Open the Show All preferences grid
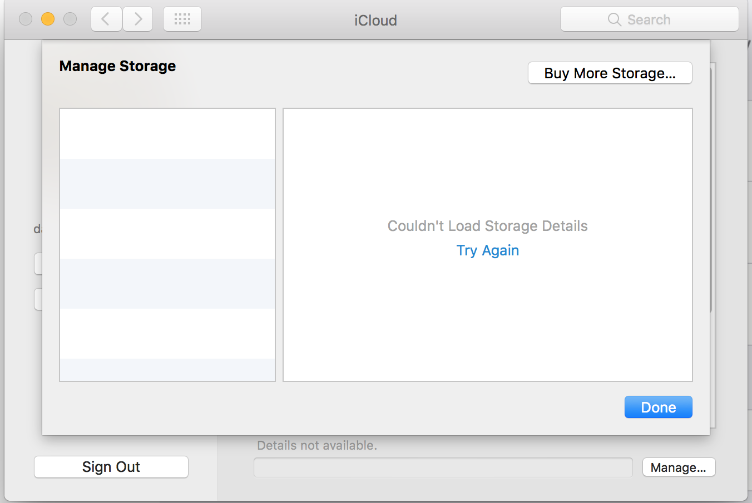Image resolution: width=752 pixels, height=503 pixels. [x=182, y=19]
